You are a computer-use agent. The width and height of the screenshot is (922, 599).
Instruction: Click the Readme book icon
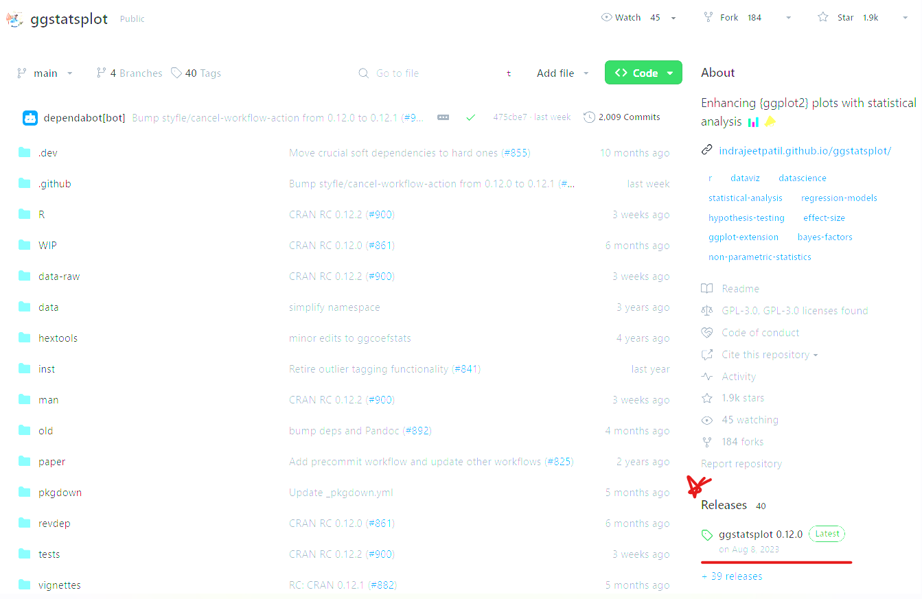pyautogui.click(x=707, y=289)
